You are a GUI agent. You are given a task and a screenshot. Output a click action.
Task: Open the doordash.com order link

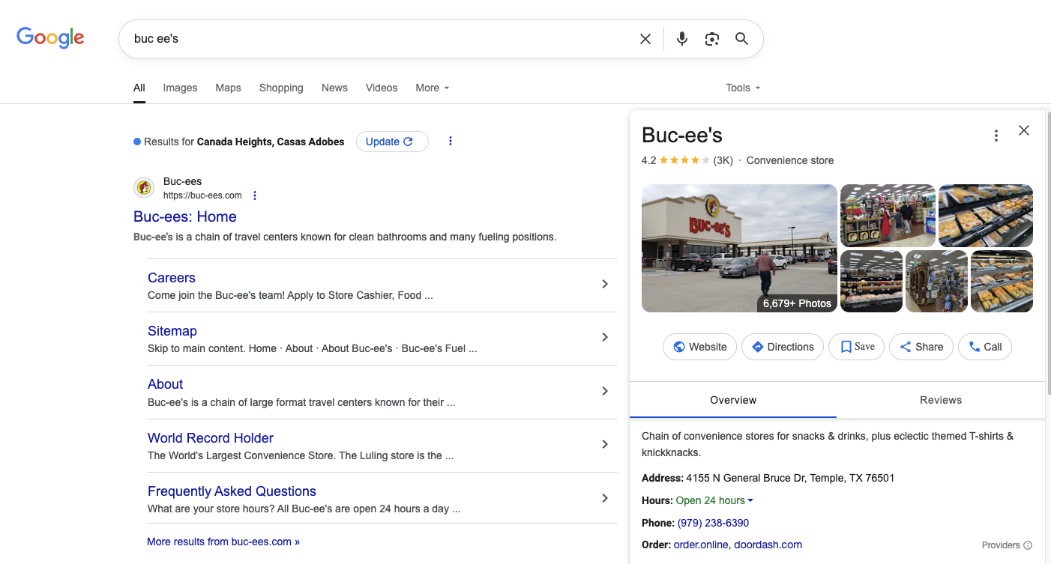click(x=768, y=545)
